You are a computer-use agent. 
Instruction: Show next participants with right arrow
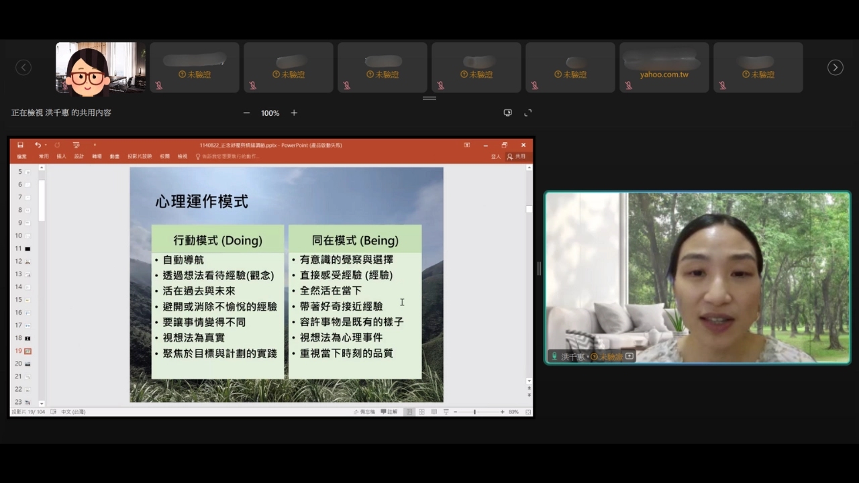[836, 67]
